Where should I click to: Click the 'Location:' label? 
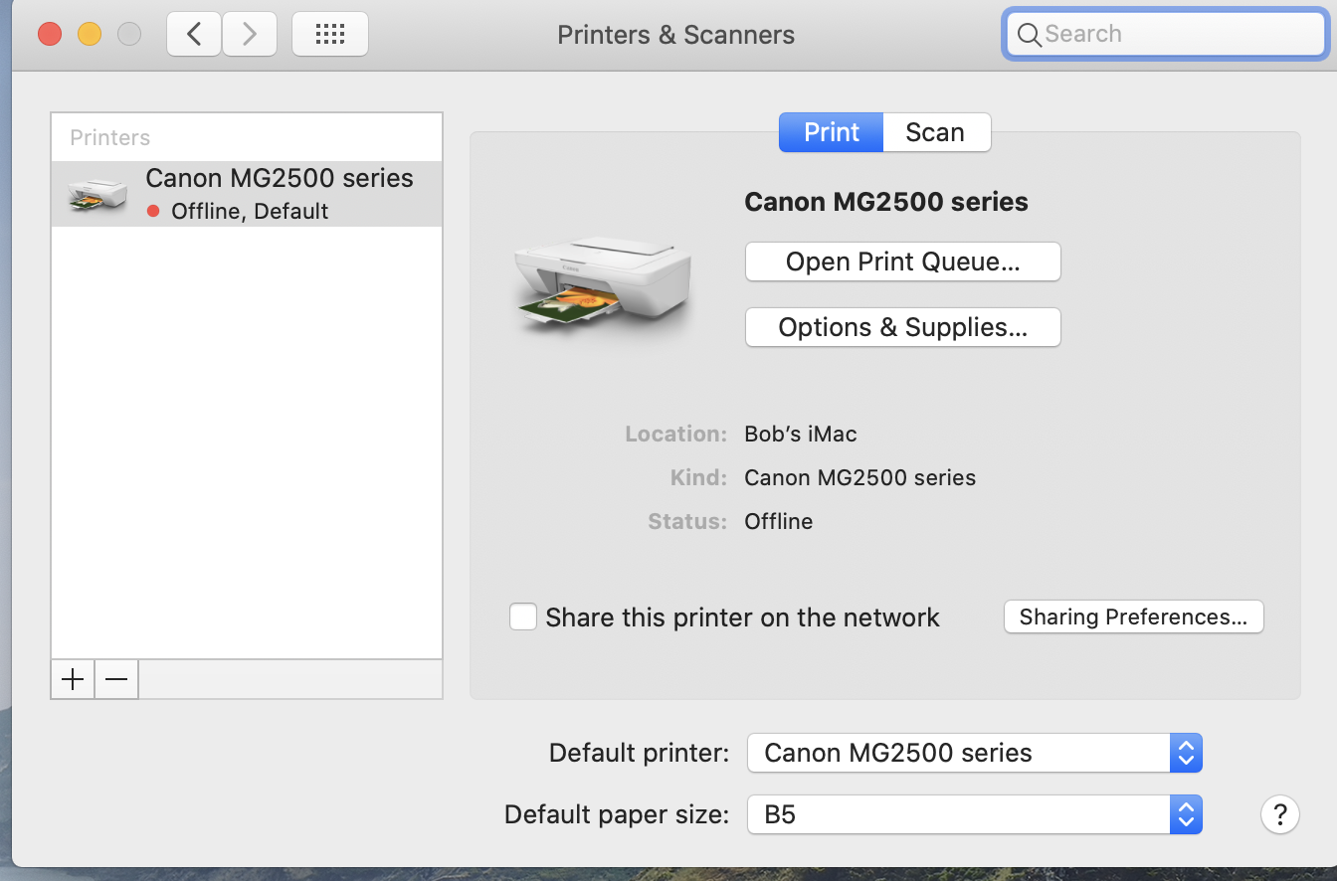click(676, 434)
